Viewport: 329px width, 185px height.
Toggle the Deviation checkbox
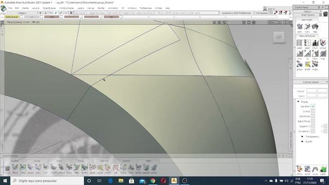313,106
